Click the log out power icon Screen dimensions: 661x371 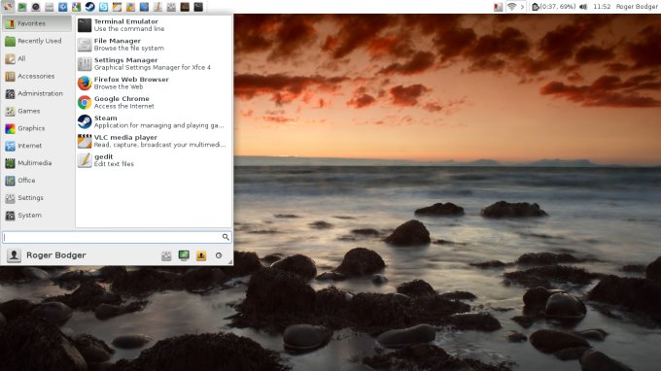pyautogui.click(x=219, y=255)
